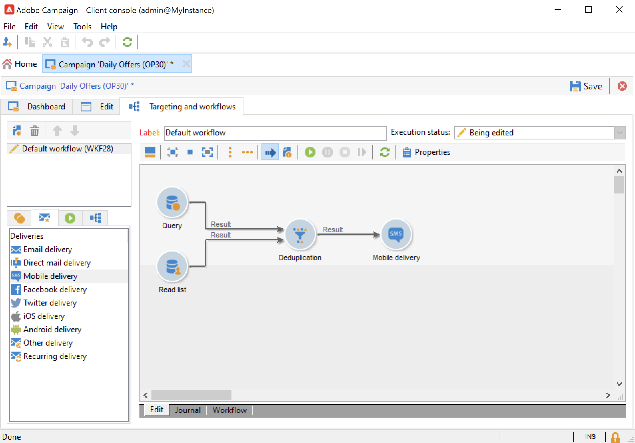Click the restart workflow icon
This screenshot has width=635, height=443.
pos(362,152)
